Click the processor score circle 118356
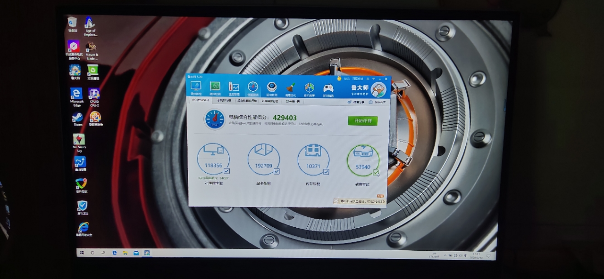Image resolution: width=604 pixels, height=279 pixels. coord(213,159)
